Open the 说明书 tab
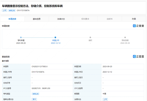The image size is (147, 101). point(110,19)
